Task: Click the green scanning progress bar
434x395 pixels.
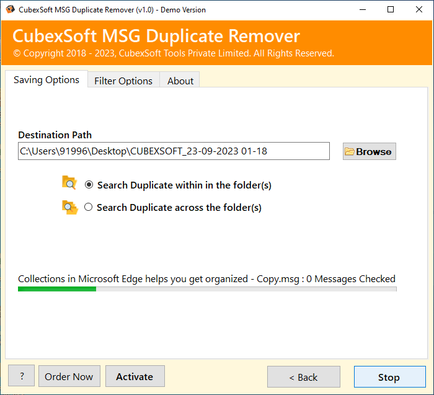Action: click(x=57, y=289)
